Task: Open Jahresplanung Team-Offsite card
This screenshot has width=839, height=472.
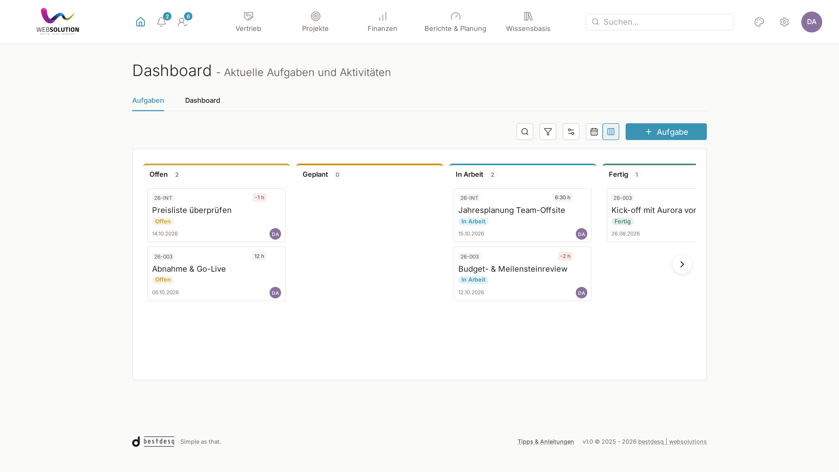Action: click(x=523, y=215)
